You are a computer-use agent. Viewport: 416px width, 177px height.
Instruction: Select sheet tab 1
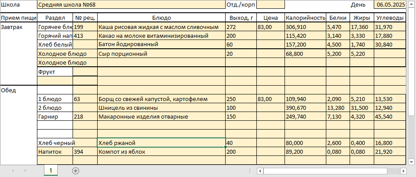(x=51, y=170)
